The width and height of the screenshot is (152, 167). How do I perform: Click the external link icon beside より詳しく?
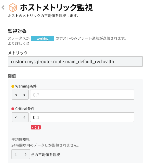[x=28, y=43]
